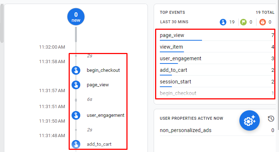Click non_personalized_ads user property
The width and height of the screenshot is (279, 152).
click(x=185, y=130)
